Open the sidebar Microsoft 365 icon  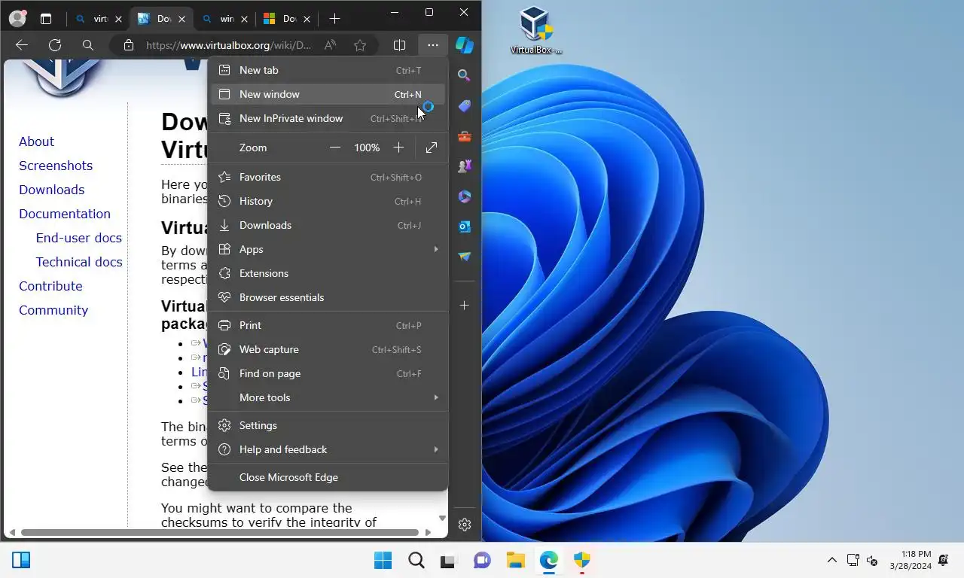pos(465,196)
